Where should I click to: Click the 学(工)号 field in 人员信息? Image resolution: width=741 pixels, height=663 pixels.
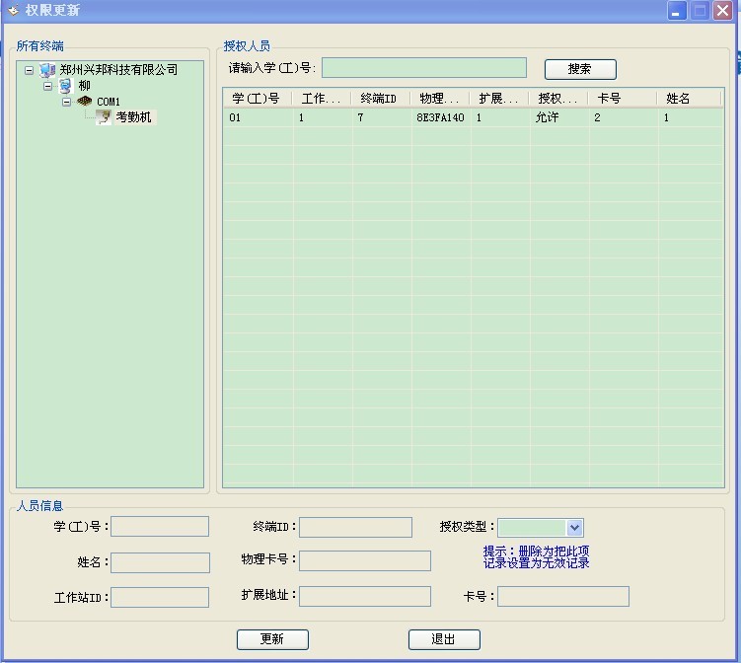[160, 527]
